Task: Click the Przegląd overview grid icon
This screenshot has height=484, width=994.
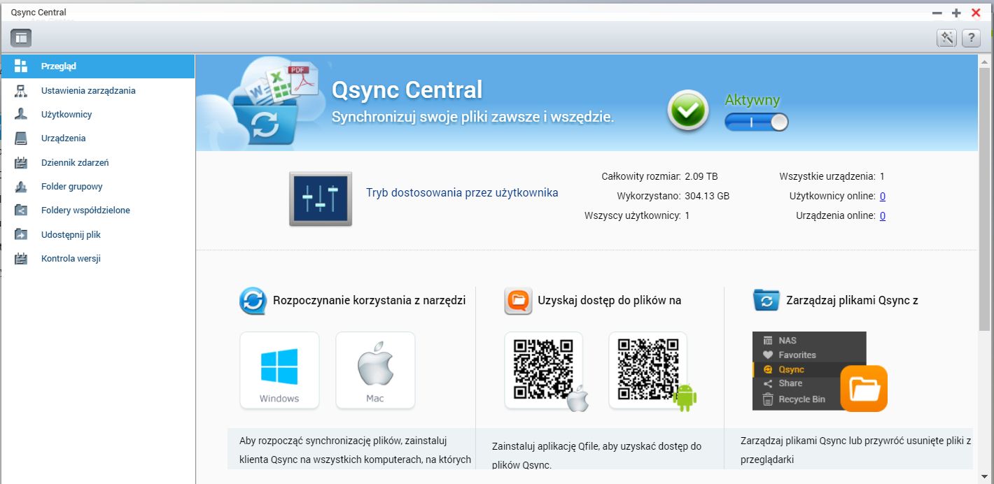Action: [21, 66]
